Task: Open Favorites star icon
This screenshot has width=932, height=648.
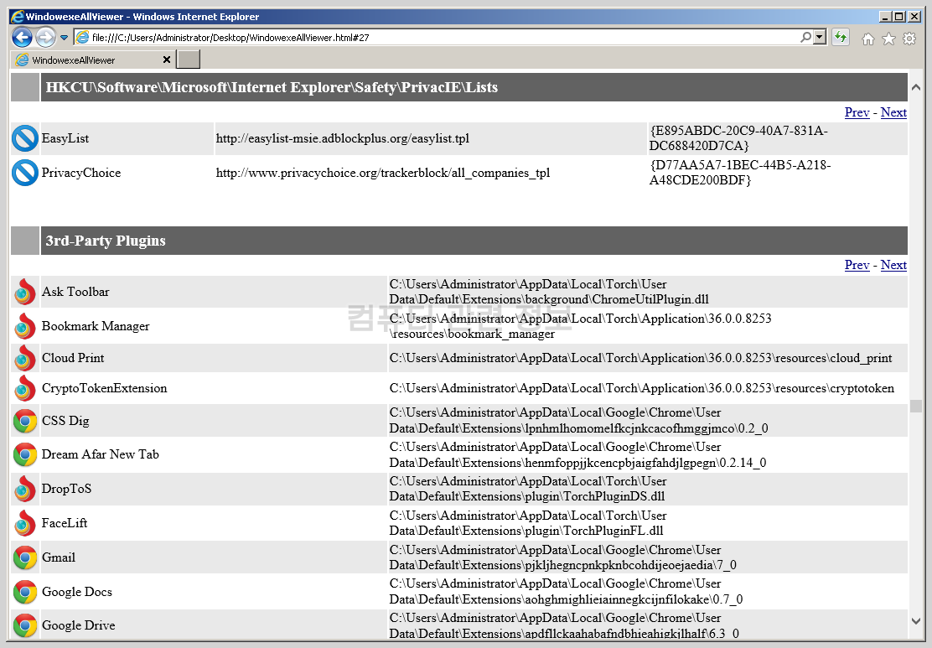Action: tap(888, 39)
